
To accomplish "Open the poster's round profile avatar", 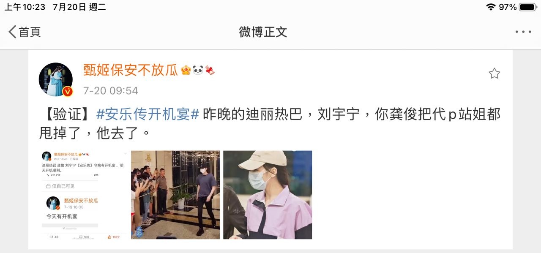I will [56, 79].
